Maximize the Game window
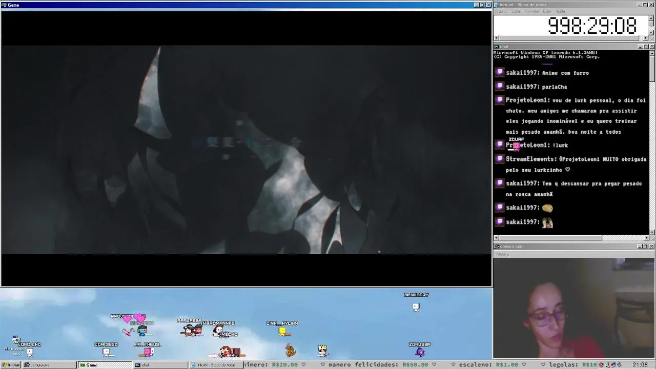Viewport: 656px width, 369px height. click(x=482, y=5)
